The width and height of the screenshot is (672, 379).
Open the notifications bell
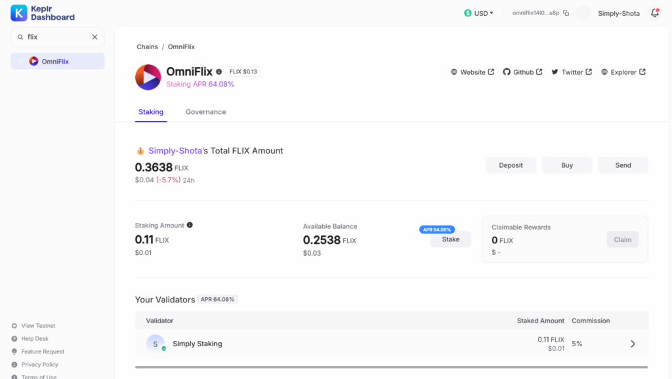(654, 13)
